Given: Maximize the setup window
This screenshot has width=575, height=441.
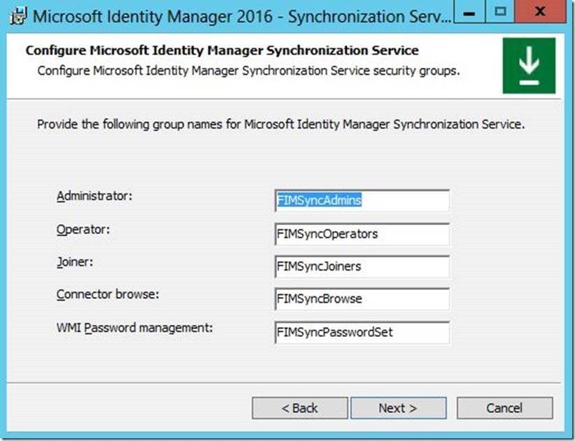Looking at the screenshot, I should [500, 12].
